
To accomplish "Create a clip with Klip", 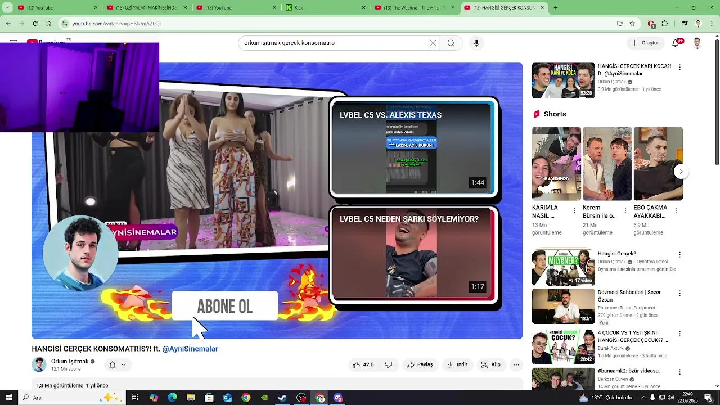I will pos(491,365).
